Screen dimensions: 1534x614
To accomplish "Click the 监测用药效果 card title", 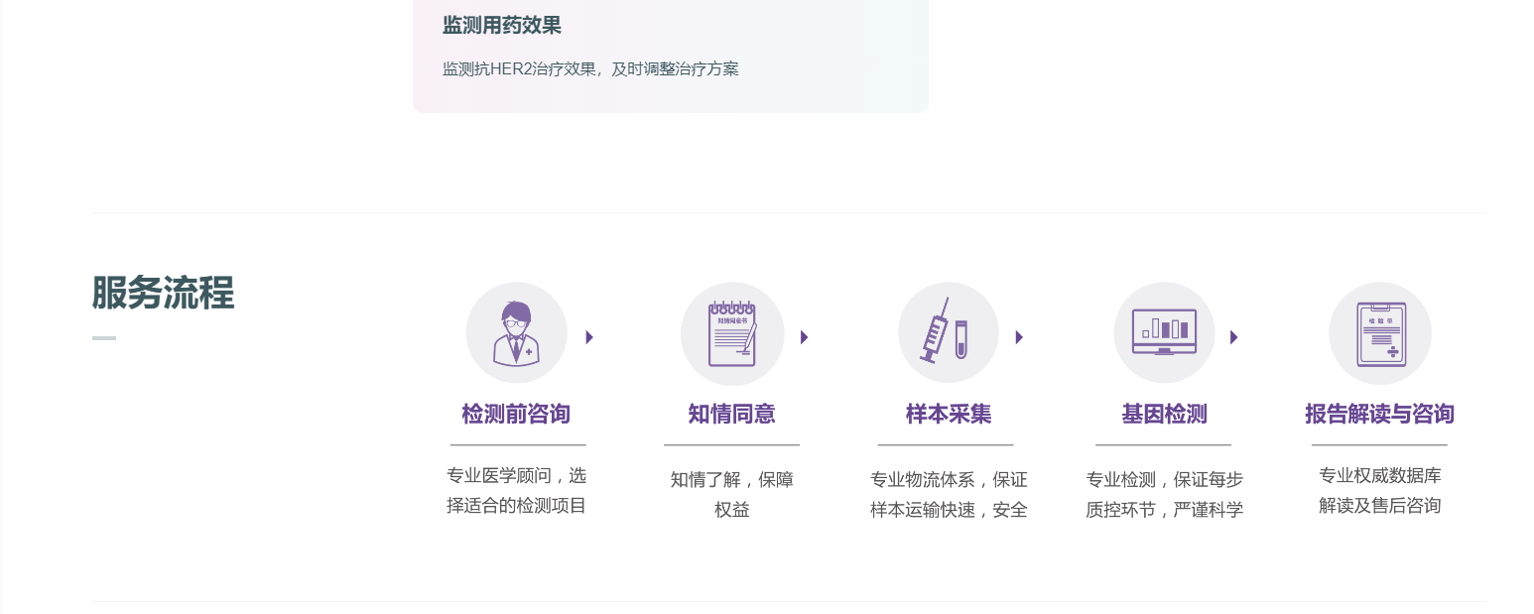I will tap(501, 26).
